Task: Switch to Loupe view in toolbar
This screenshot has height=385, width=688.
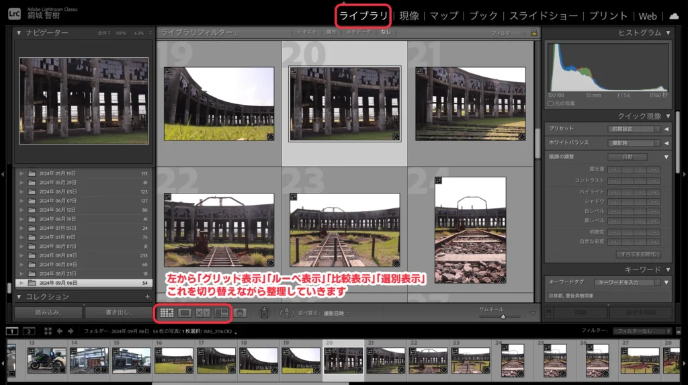Action: coord(185,312)
